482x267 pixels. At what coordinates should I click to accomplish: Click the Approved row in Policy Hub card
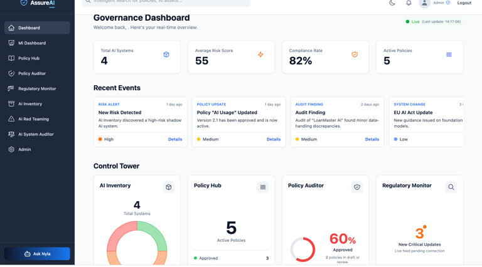231,258
